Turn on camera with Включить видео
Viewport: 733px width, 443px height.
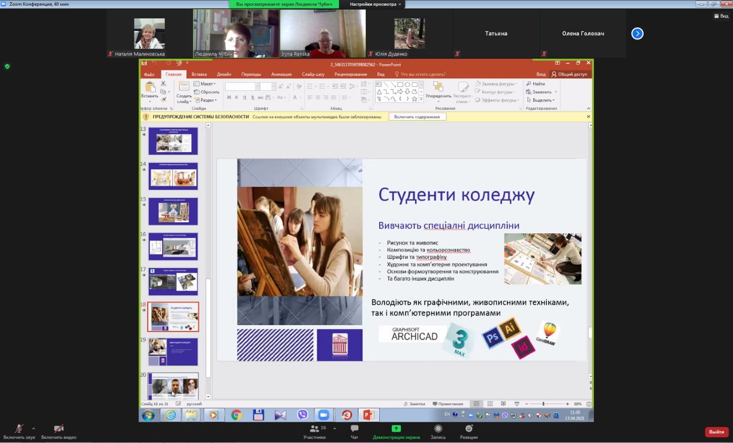coord(58,429)
